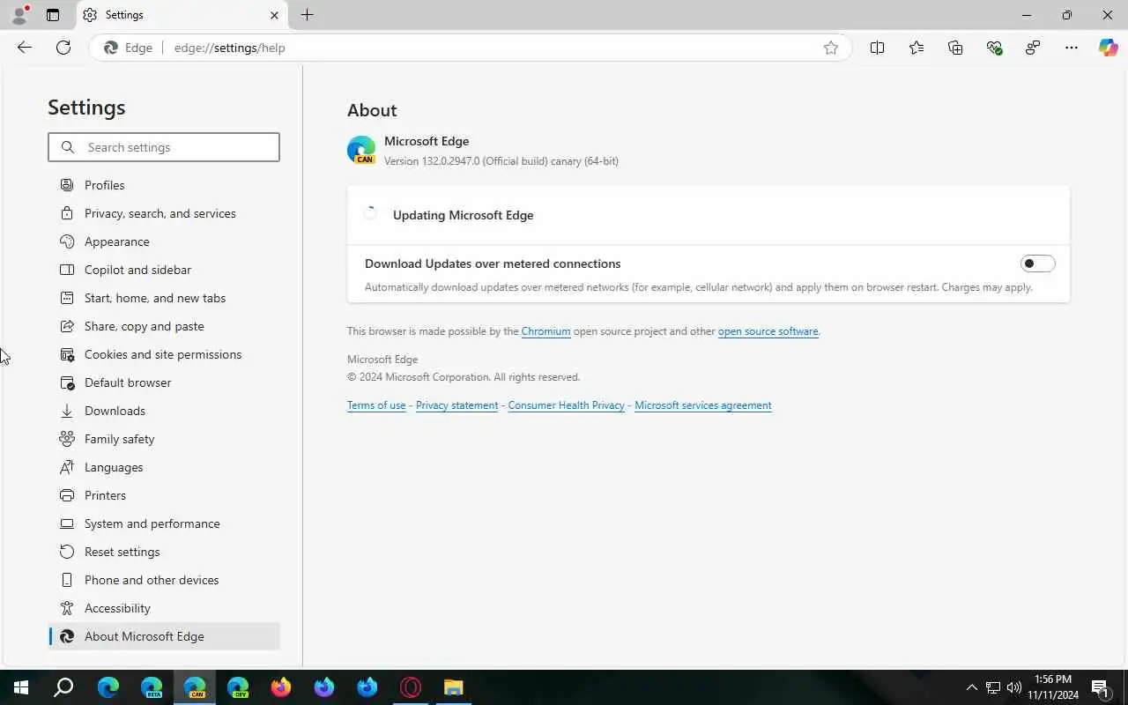Launch Microsoft Edge stable from taskbar
Viewport: 1128px width, 705px height.
[x=108, y=687]
